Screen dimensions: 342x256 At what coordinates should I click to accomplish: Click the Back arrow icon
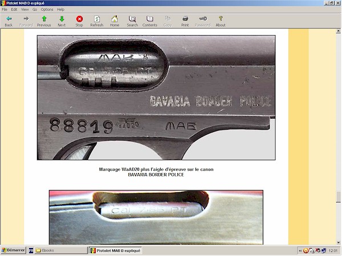pyautogui.click(x=9, y=19)
